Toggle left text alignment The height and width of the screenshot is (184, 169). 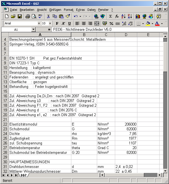click(77, 24)
